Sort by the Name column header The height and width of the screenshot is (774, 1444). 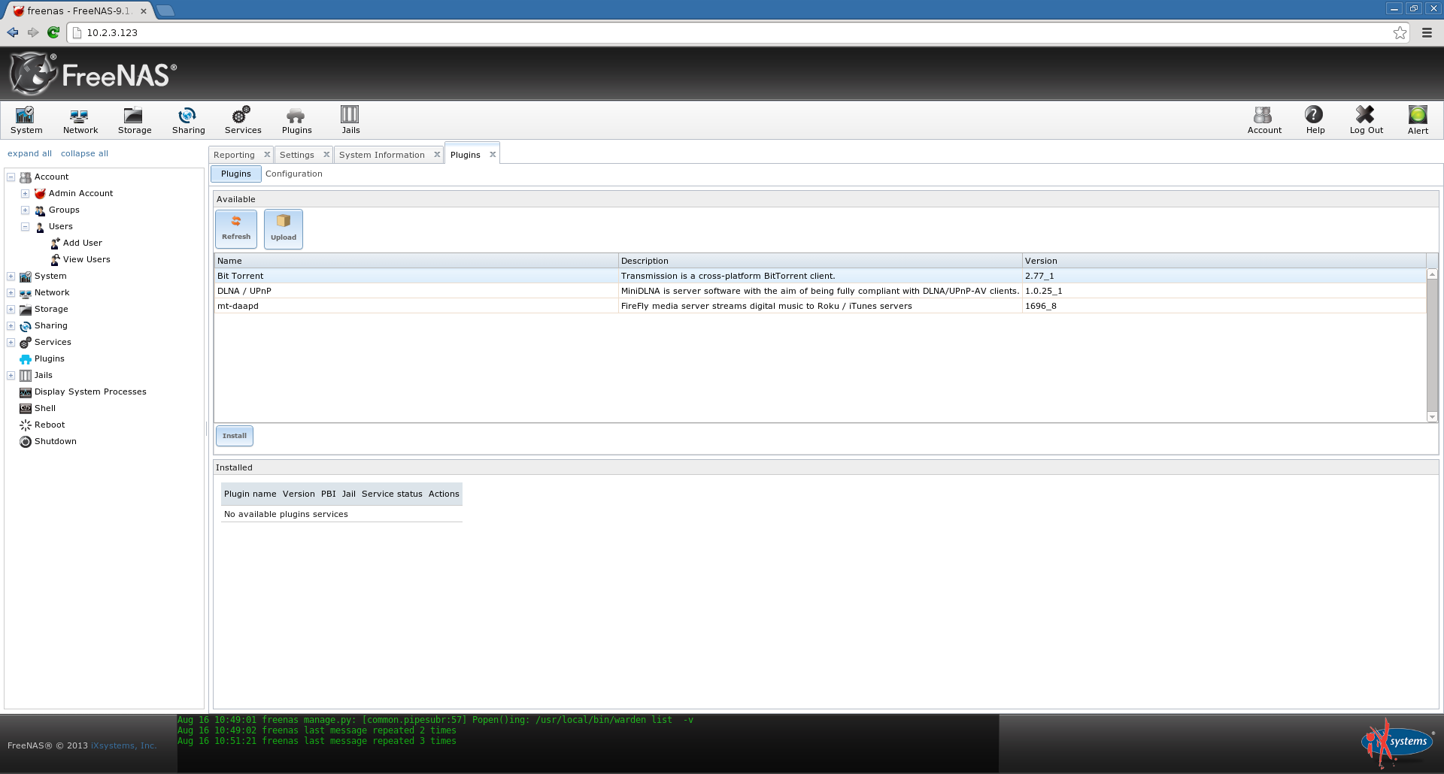pos(416,261)
